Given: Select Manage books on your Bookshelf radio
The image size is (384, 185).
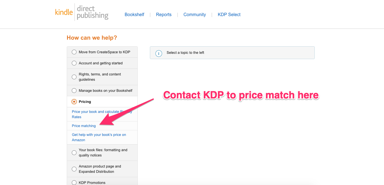Looking at the screenshot, I should point(74,90).
